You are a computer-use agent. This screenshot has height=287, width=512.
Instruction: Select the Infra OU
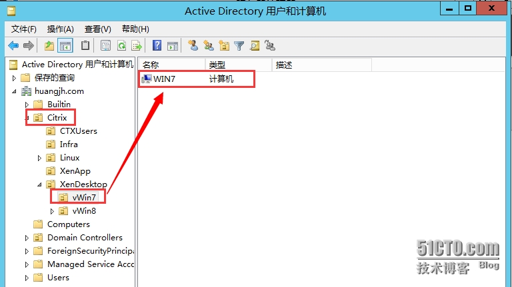(69, 144)
